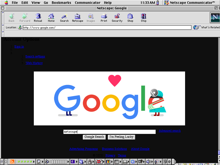Open the Advertising Programs link

click(x=84, y=149)
